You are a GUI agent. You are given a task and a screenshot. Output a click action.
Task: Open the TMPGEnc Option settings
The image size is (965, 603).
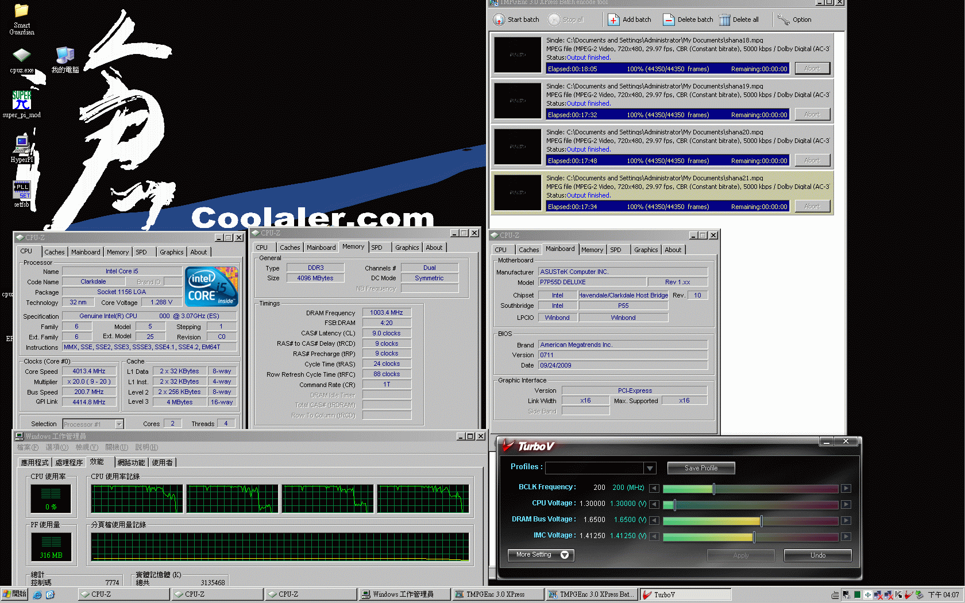783,20
